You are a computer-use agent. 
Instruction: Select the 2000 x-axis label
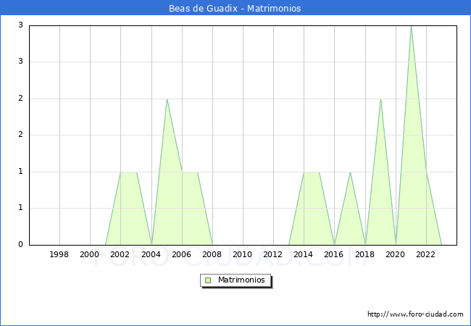tap(90, 254)
